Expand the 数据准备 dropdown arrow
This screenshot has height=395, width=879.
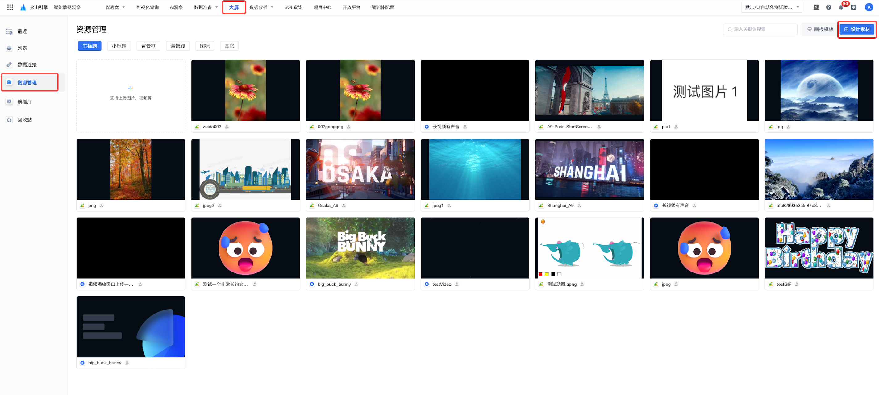(x=216, y=7)
